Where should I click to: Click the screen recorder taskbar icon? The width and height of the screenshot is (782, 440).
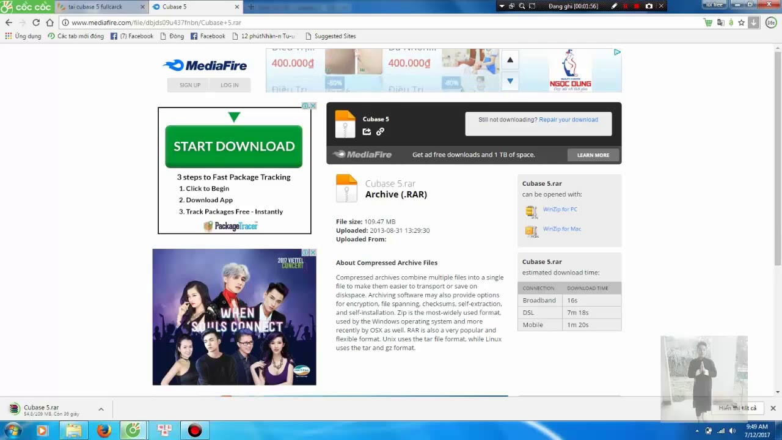click(x=195, y=431)
